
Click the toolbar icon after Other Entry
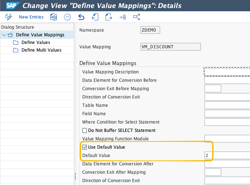point(136,17)
